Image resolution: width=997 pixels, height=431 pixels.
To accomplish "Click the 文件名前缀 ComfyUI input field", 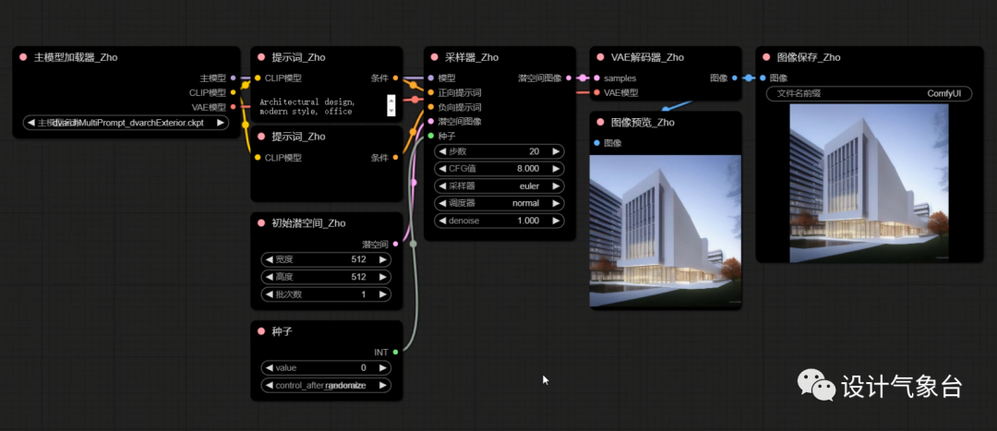I will click(870, 93).
